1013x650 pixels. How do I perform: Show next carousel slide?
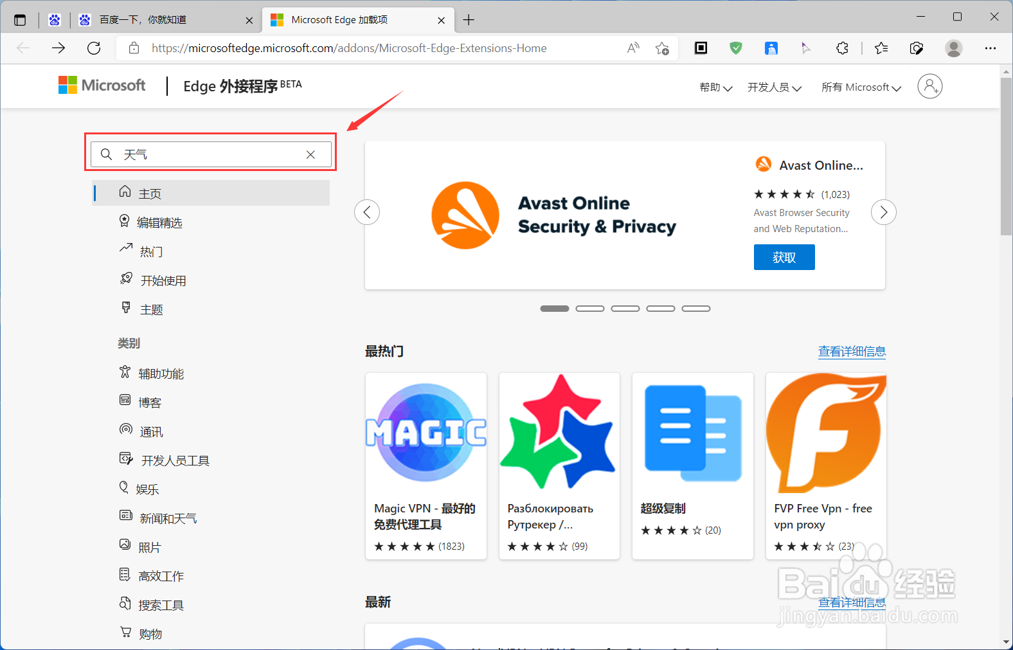click(x=884, y=212)
